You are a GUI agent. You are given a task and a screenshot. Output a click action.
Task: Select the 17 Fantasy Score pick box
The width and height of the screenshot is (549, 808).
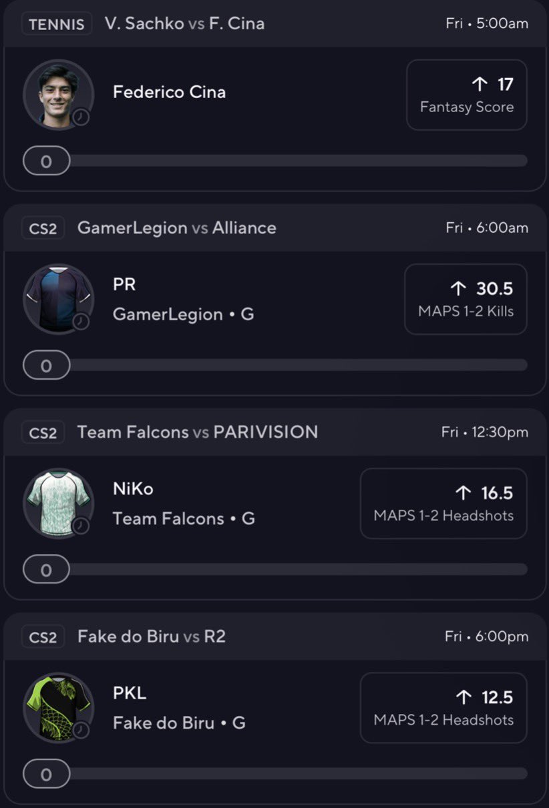466,95
